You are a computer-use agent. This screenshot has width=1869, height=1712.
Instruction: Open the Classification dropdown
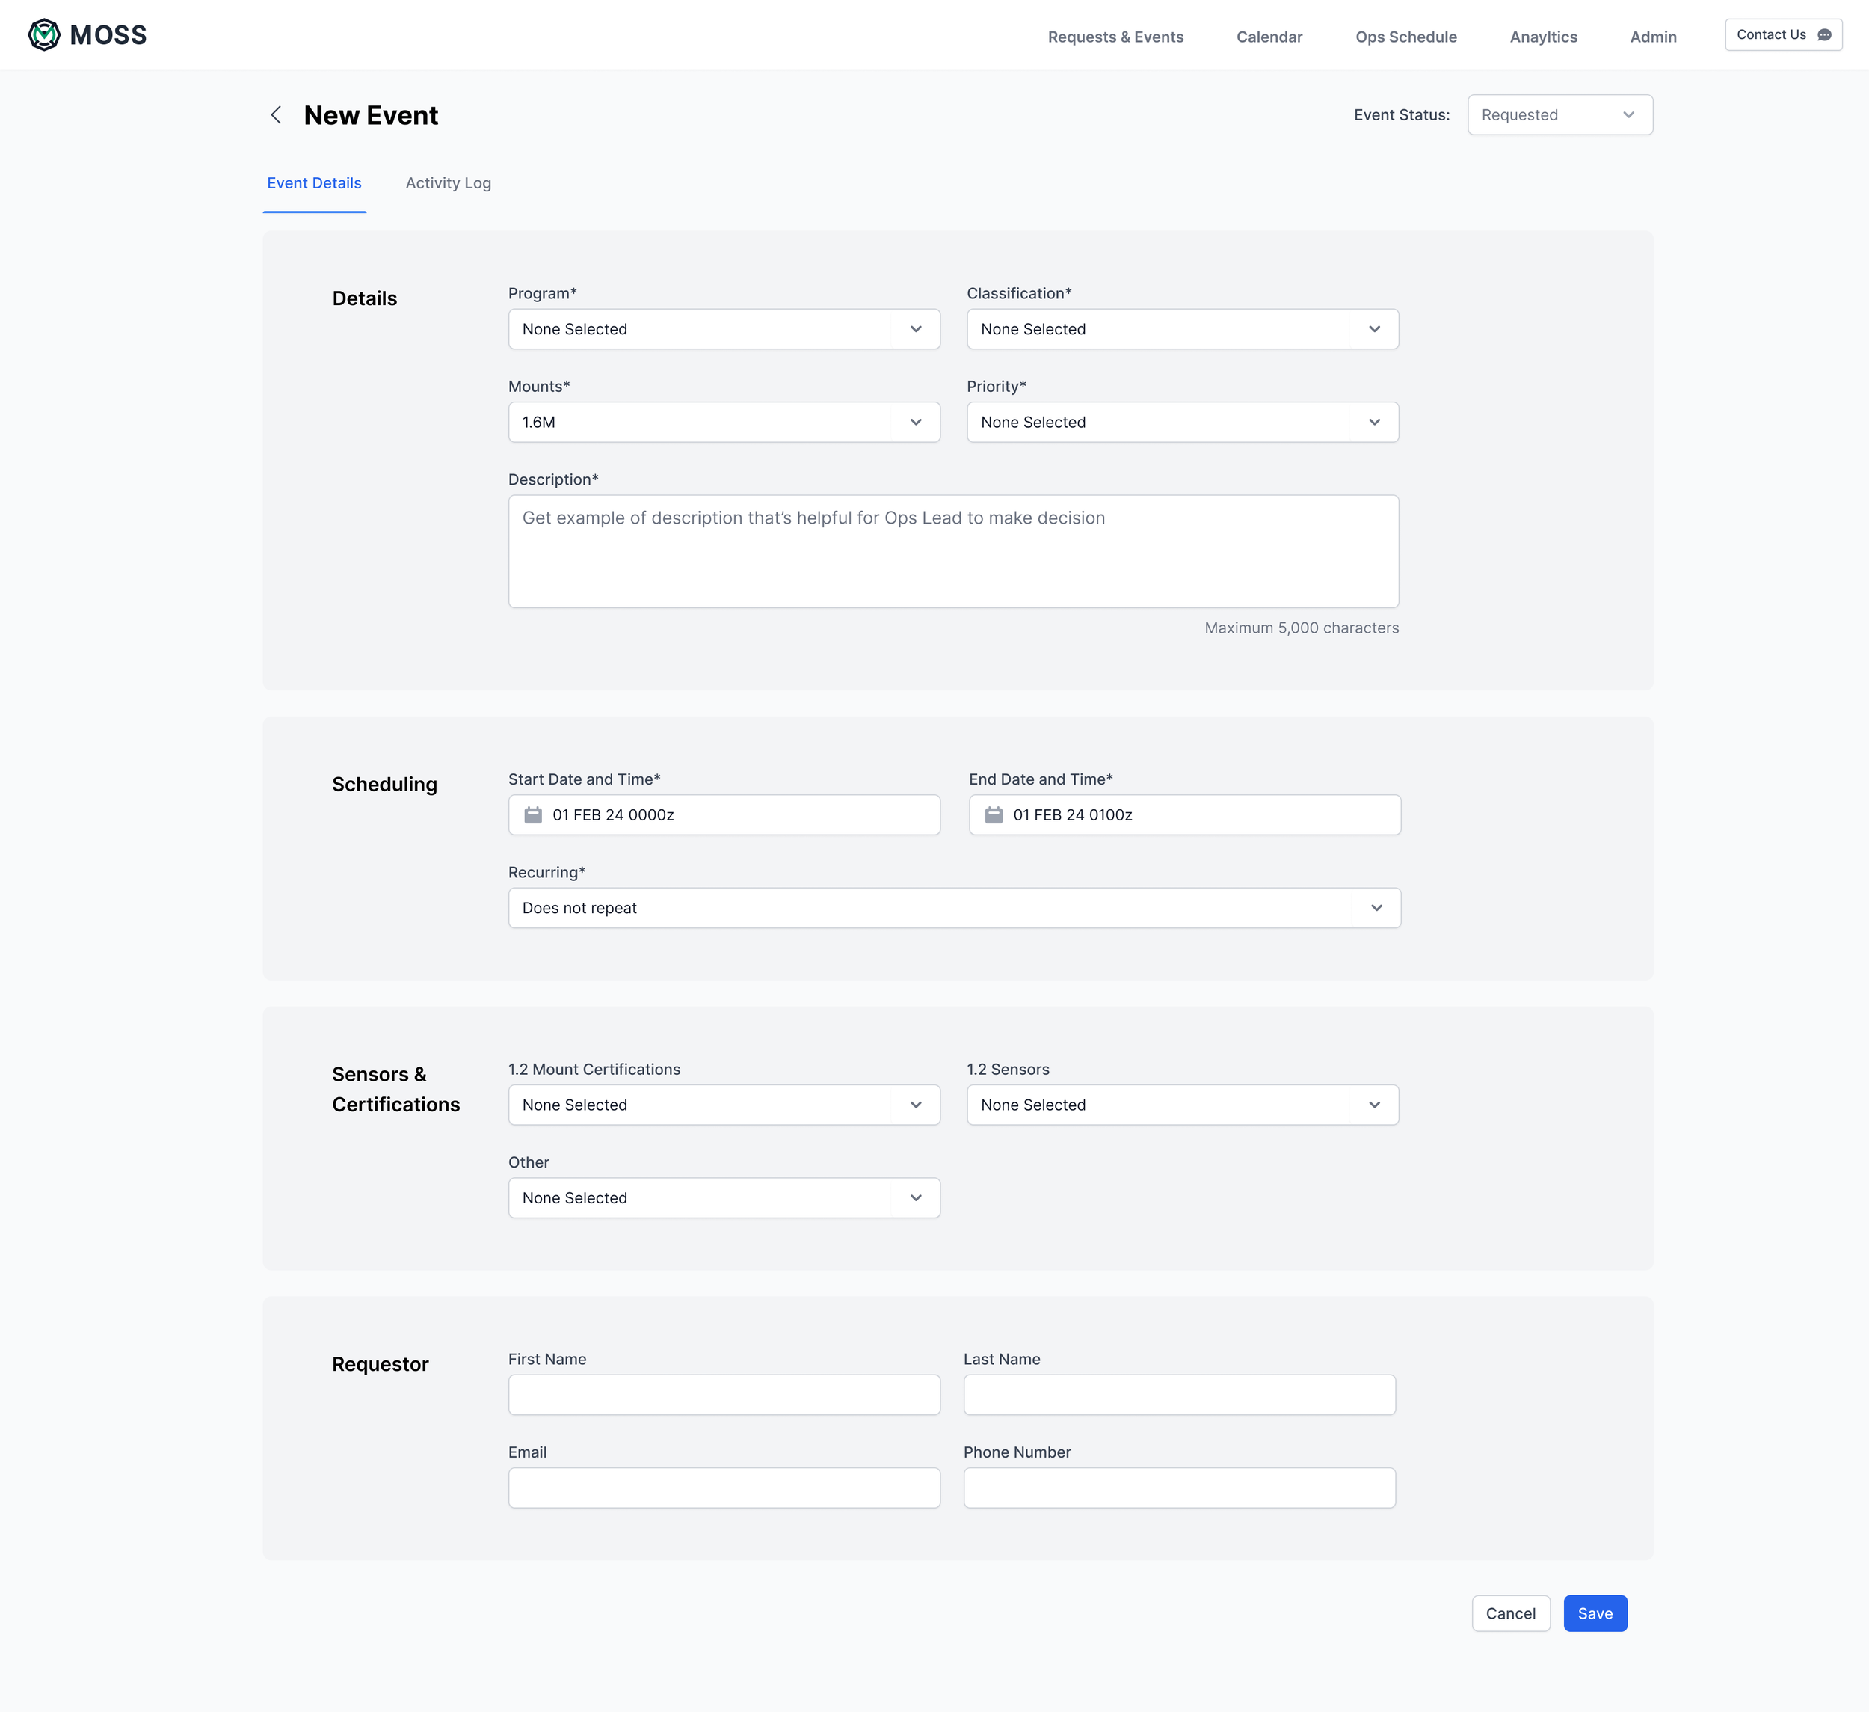(1182, 329)
